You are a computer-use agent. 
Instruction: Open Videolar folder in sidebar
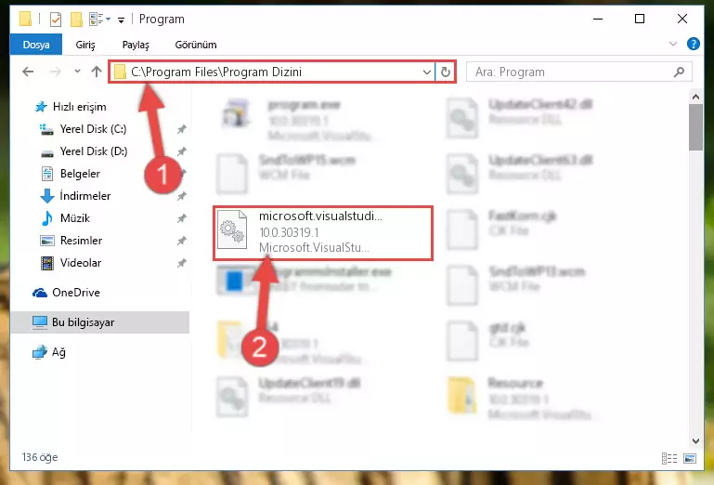pyautogui.click(x=81, y=263)
